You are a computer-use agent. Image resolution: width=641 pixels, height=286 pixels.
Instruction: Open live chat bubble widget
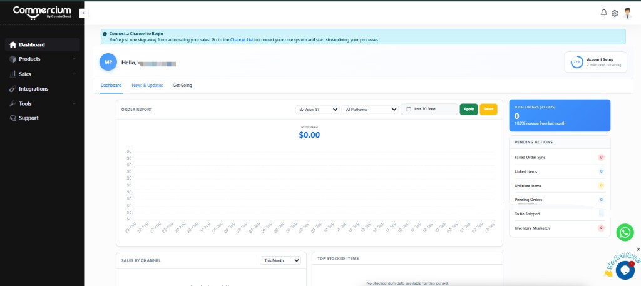pos(625,270)
